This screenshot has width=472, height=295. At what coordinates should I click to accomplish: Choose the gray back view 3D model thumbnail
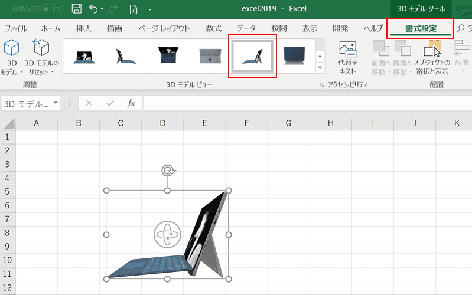pos(210,56)
